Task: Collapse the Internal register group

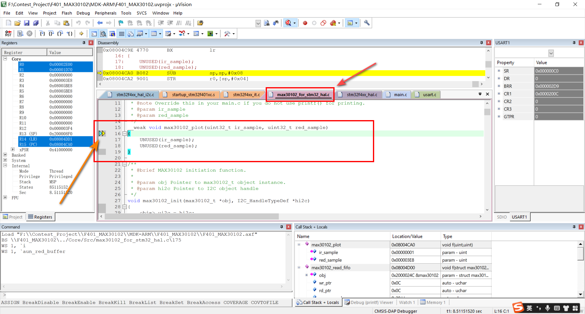Action: pos(5,166)
